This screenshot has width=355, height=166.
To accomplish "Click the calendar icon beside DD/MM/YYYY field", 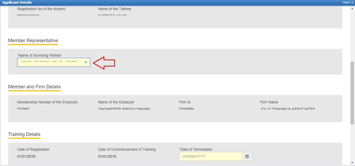I will (x=247, y=156).
